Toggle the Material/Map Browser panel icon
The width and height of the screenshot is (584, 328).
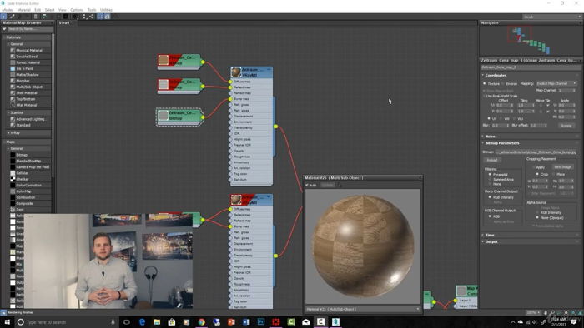tap(100, 17)
